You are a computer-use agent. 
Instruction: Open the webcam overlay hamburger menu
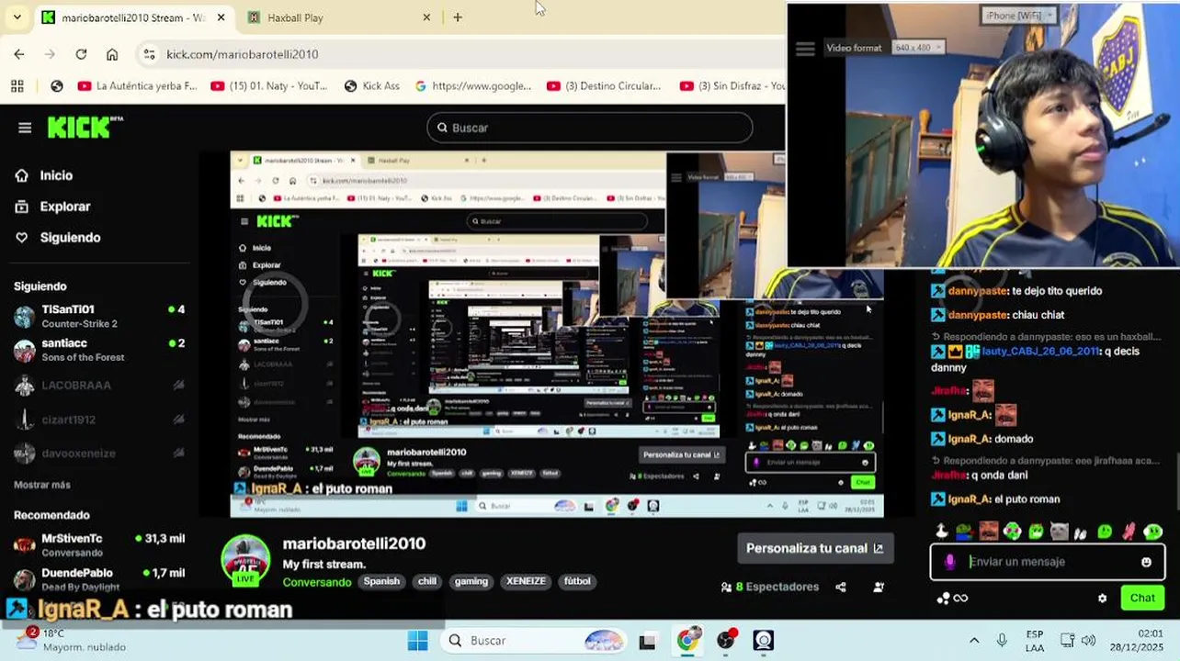pyautogui.click(x=805, y=49)
